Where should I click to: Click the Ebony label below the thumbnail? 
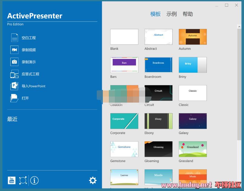(149, 133)
